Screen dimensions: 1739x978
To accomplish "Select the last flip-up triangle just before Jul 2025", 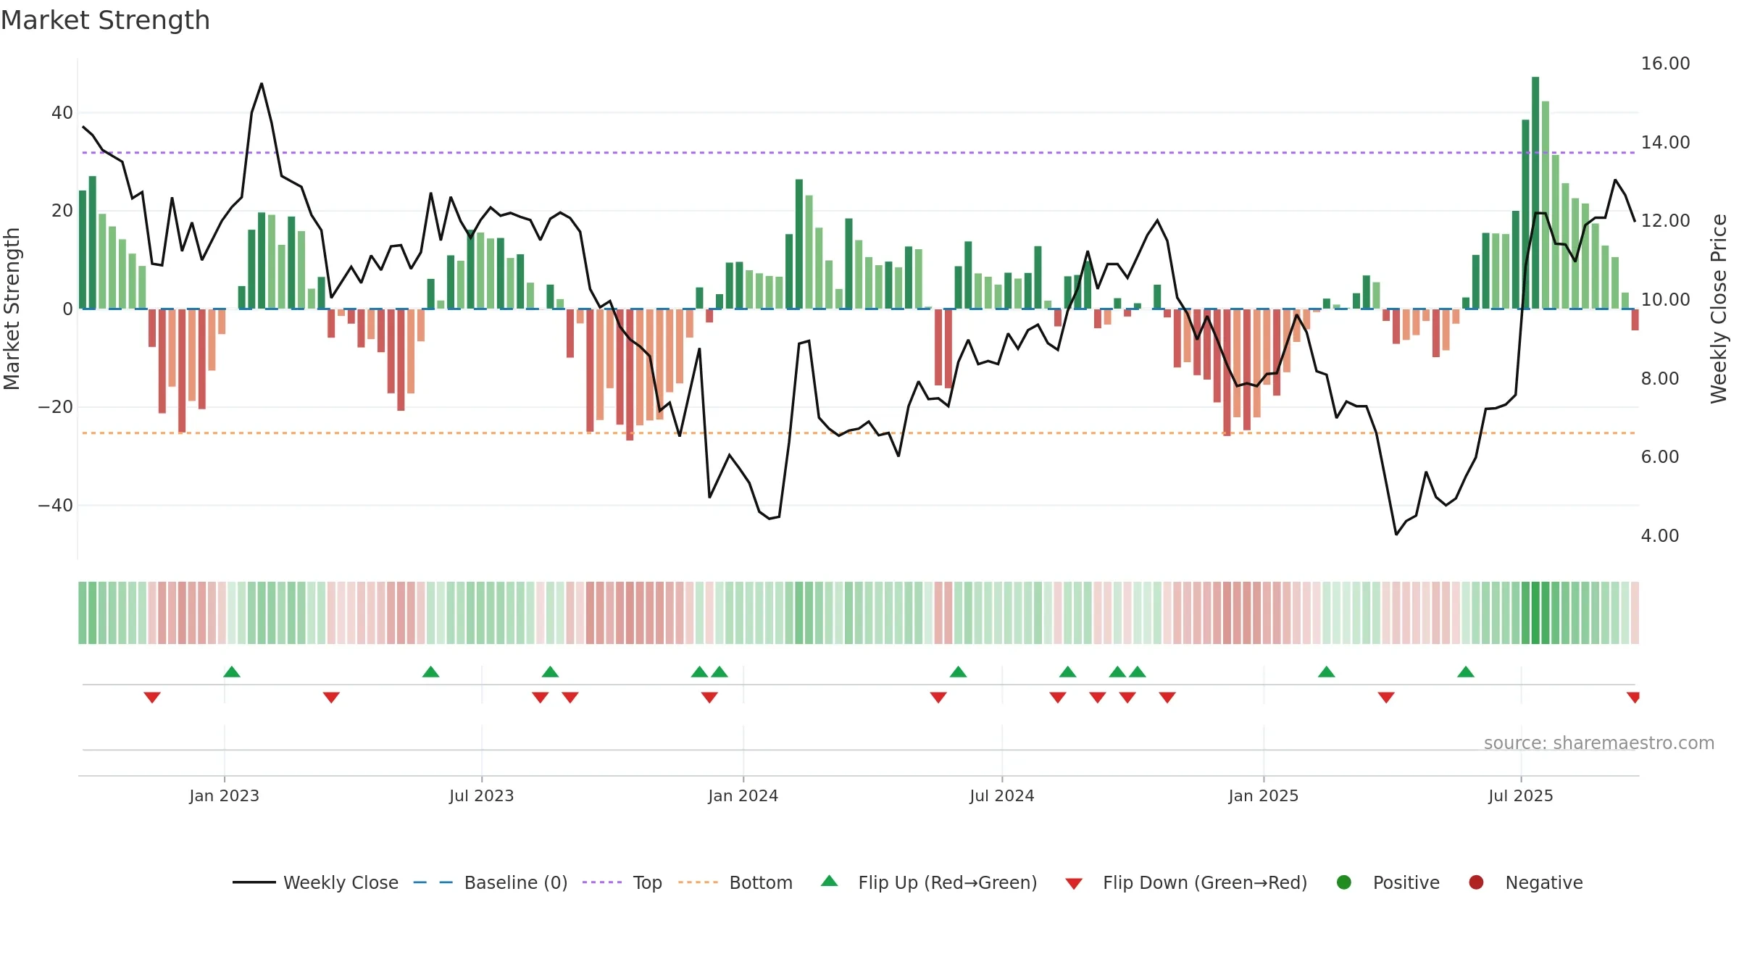I will tap(1466, 672).
